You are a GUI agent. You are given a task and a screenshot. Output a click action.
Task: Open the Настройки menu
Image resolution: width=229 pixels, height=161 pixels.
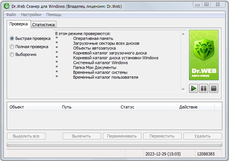31,15
